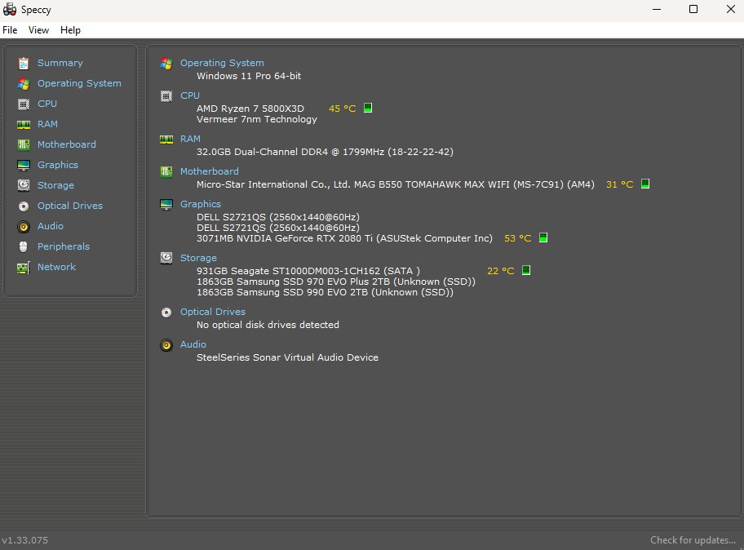This screenshot has height=550, width=744.
Task: Open the File menu
Action: pos(10,30)
